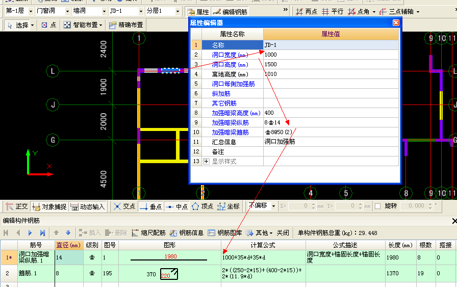The width and height of the screenshot is (457, 287).
Task: Close the 编辑构件钢筋 panel
Action: click(454, 221)
